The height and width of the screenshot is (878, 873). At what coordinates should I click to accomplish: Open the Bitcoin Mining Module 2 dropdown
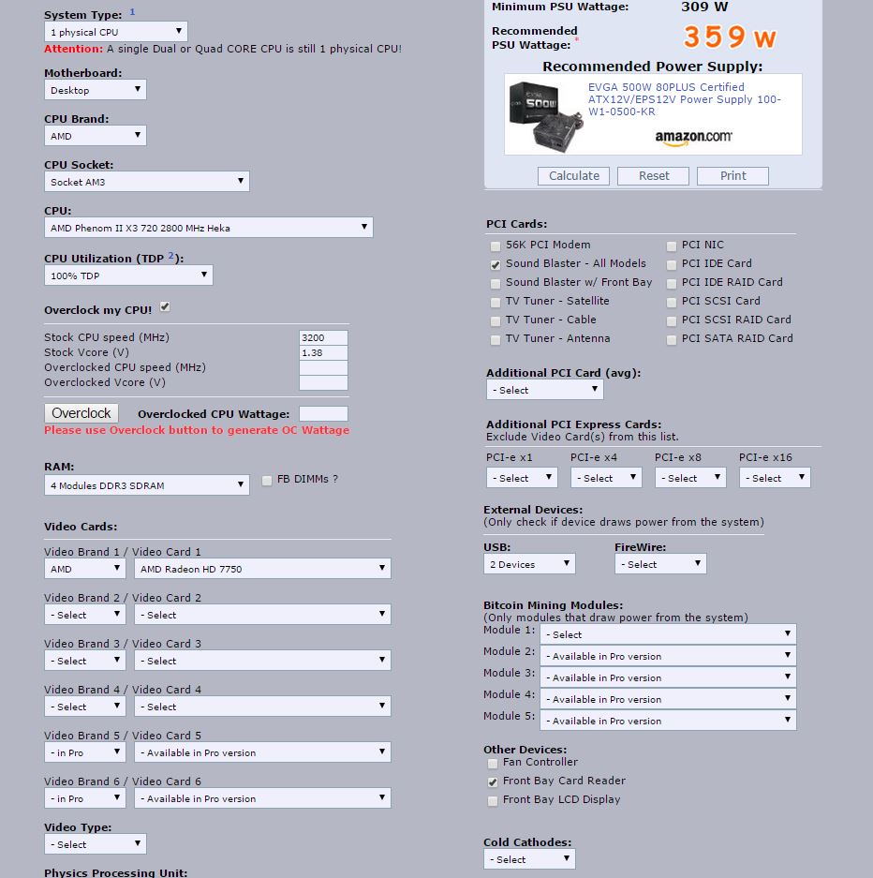[x=668, y=656]
